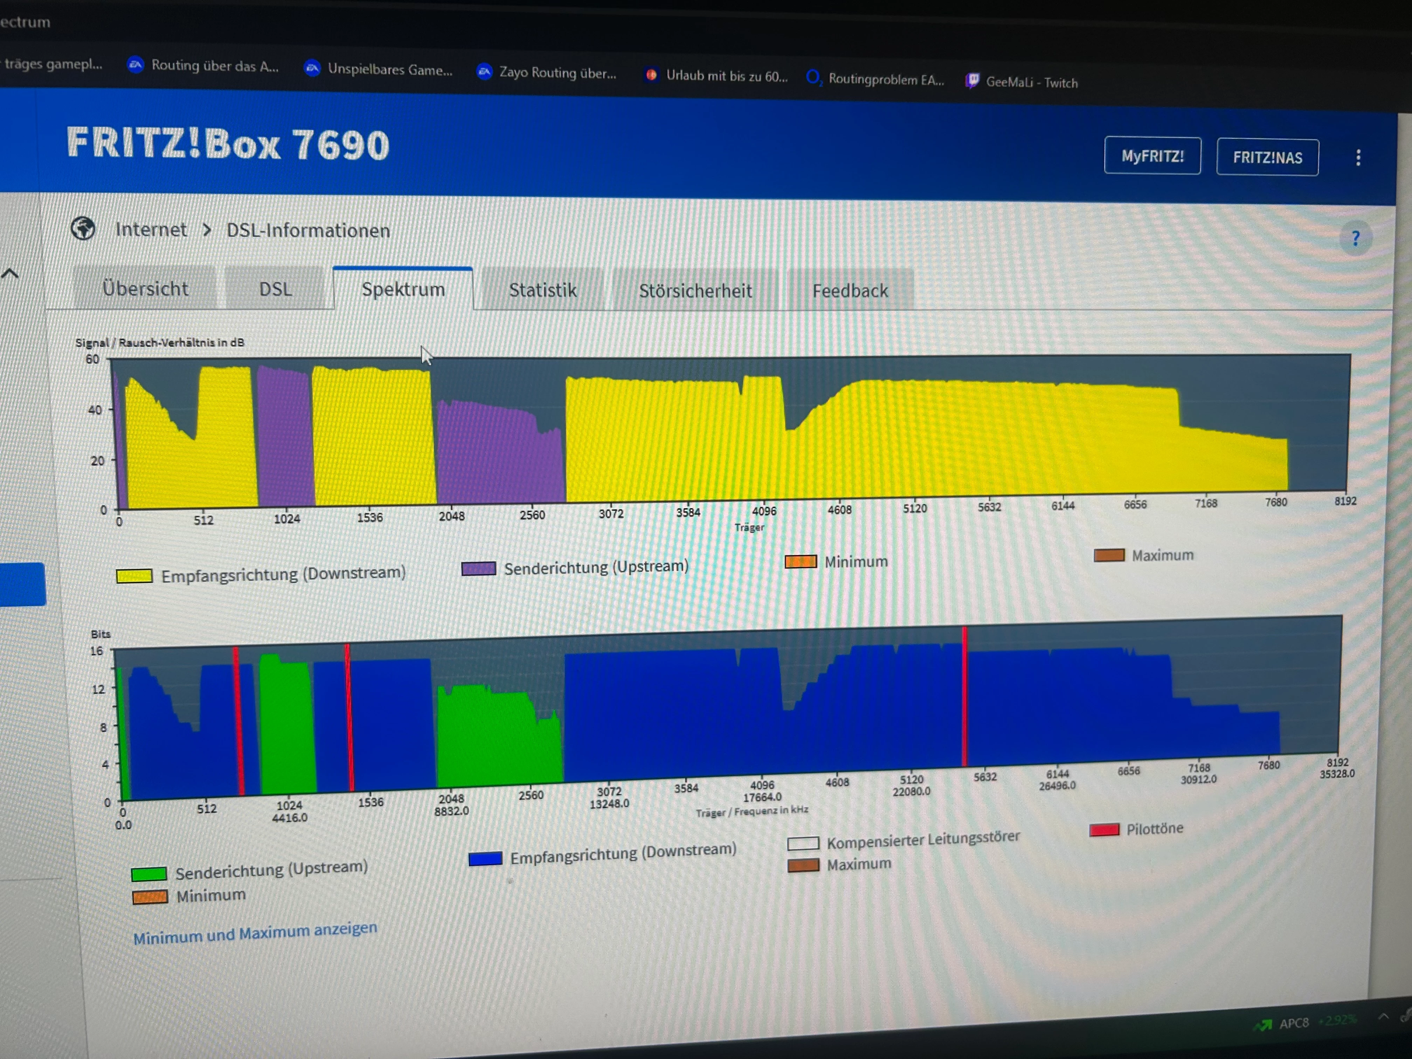Open the help question mark icon

[1355, 239]
